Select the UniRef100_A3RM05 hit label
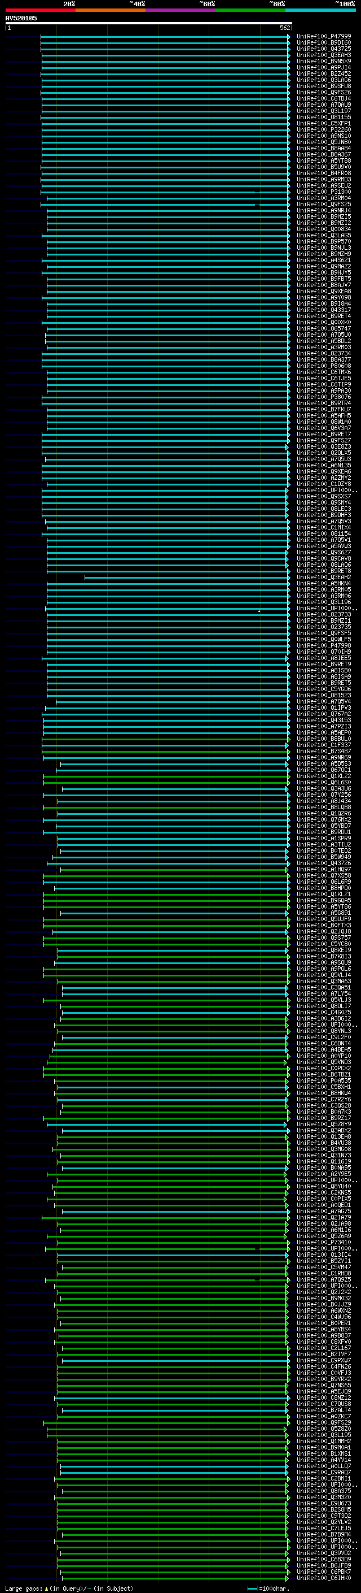Viewport: 361px width, 1593px height. click(x=324, y=589)
